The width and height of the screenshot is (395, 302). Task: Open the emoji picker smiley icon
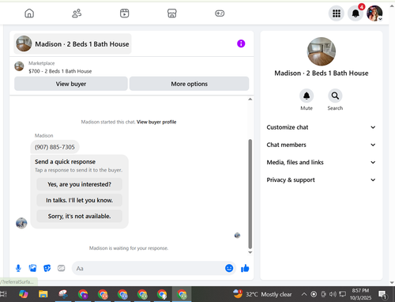(x=229, y=268)
